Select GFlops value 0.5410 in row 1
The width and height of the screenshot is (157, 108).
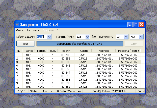[83, 55]
